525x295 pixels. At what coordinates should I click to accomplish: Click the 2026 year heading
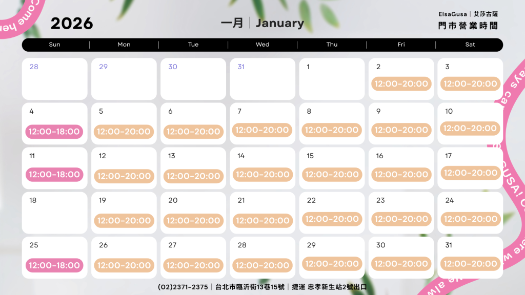[x=72, y=24]
